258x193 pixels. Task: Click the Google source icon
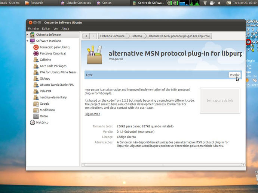point(36,104)
